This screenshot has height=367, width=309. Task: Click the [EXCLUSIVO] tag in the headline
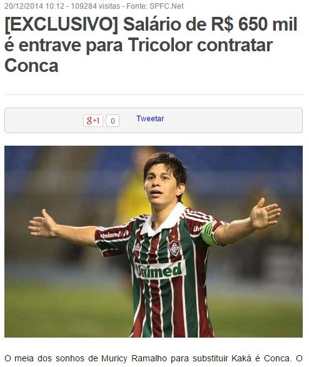61,24
